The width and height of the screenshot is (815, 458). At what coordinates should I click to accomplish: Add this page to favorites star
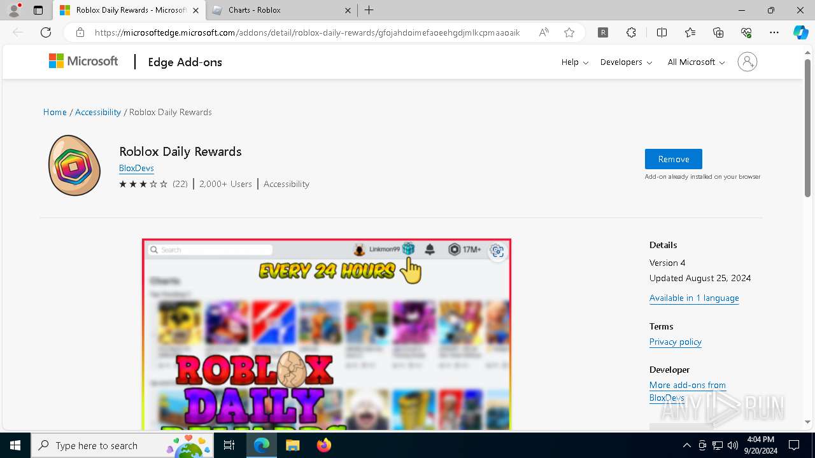569,32
